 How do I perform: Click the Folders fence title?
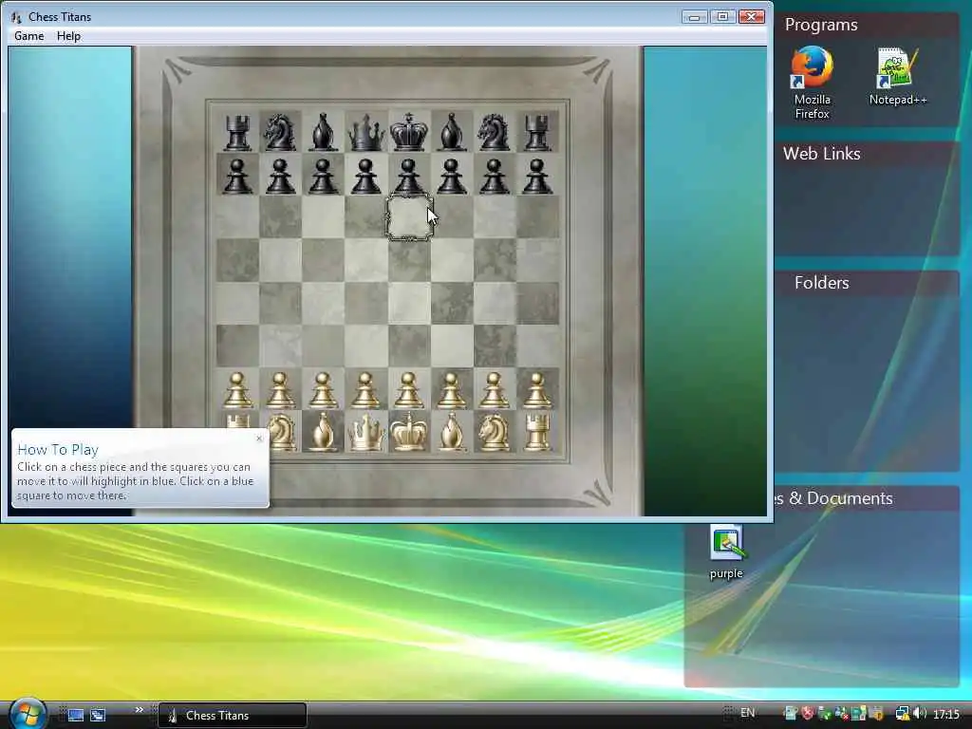coord(821,283)
